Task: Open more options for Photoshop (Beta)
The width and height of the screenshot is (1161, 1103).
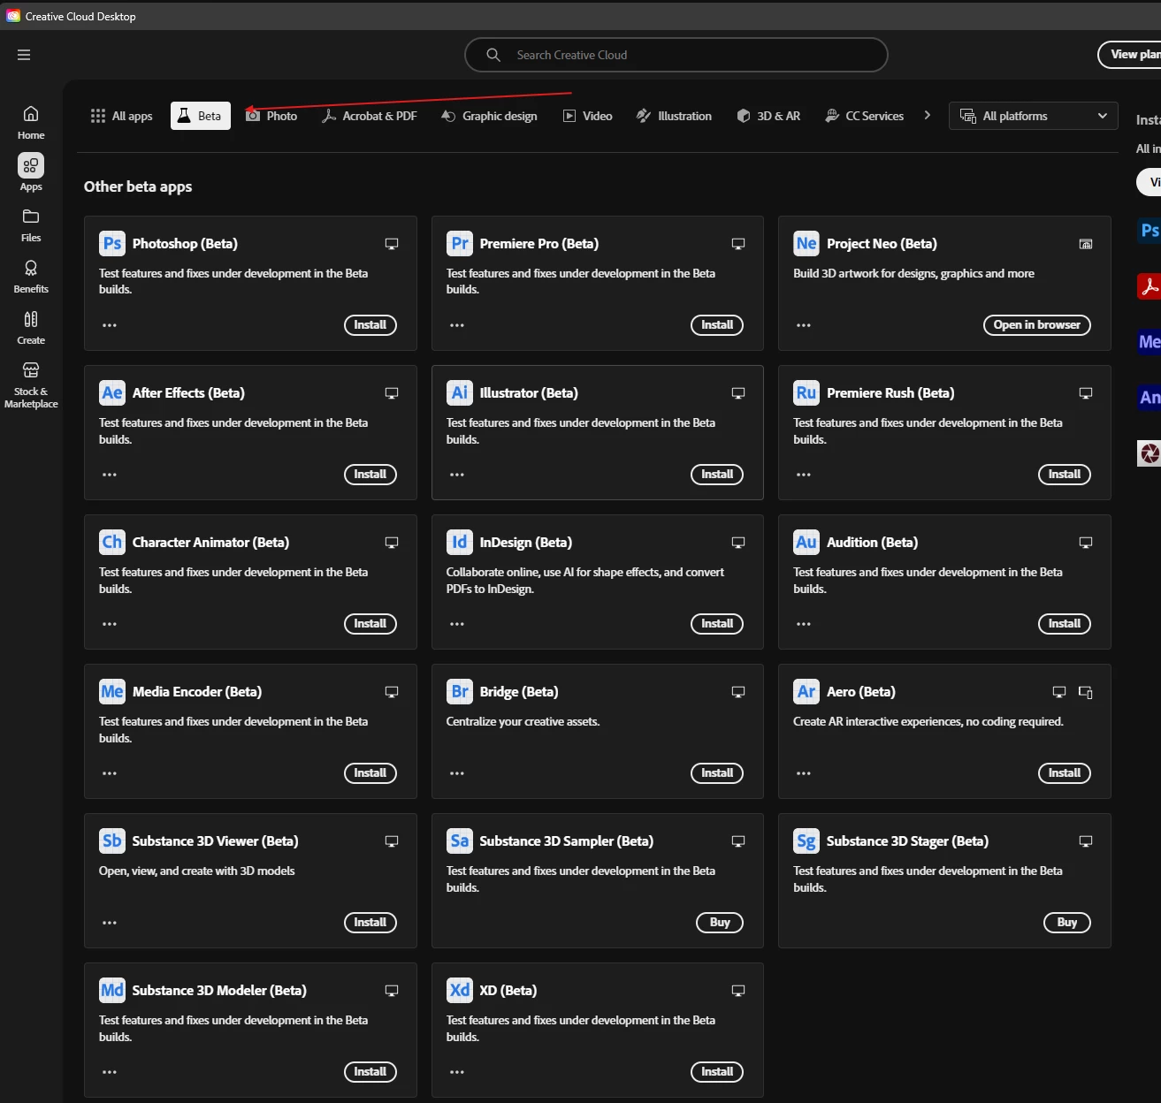Action: 110,325
